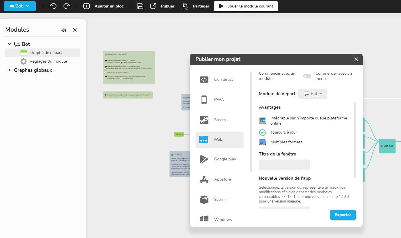The height and width of the screenshot is (238, 401).
Task: Hide modules using the crossed-eye icon
Action: [x=64, y=30]
